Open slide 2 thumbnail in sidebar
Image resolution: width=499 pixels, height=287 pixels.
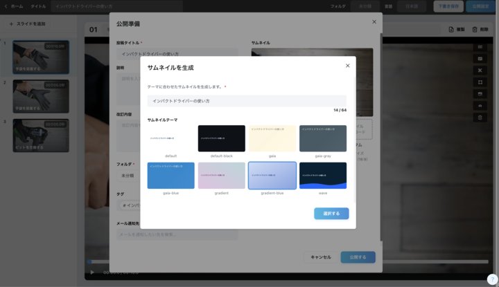(x=41, y=96)
